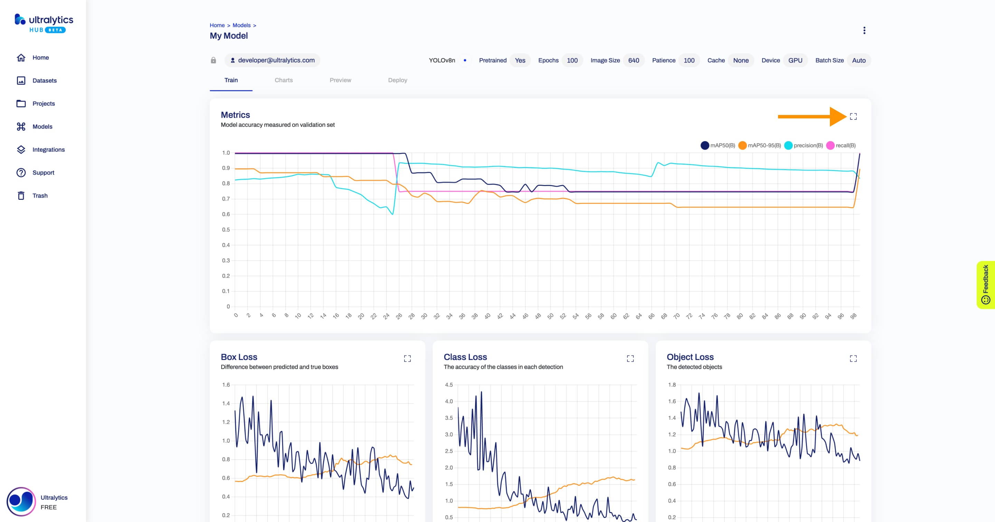Click the expand fullscreen icon for Metrics
Viewport: 995px width, 522px height.
[x=853, y=116]
